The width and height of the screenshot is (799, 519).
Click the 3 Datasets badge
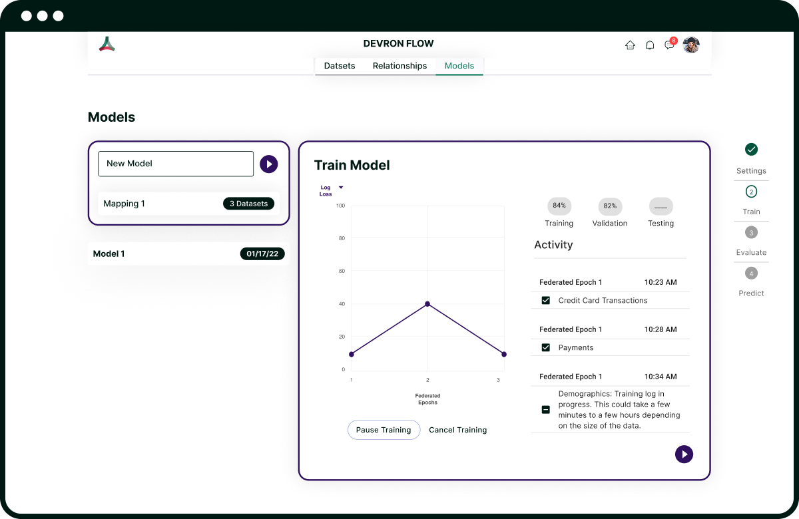point(248,204)
